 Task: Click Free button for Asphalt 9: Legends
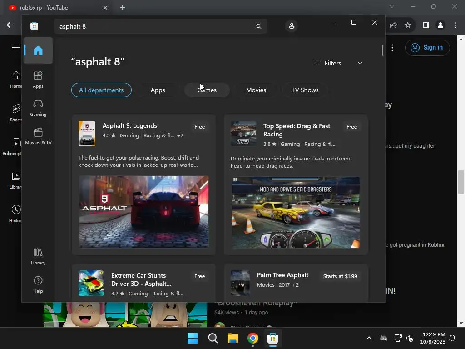click(x=200, y=127)
